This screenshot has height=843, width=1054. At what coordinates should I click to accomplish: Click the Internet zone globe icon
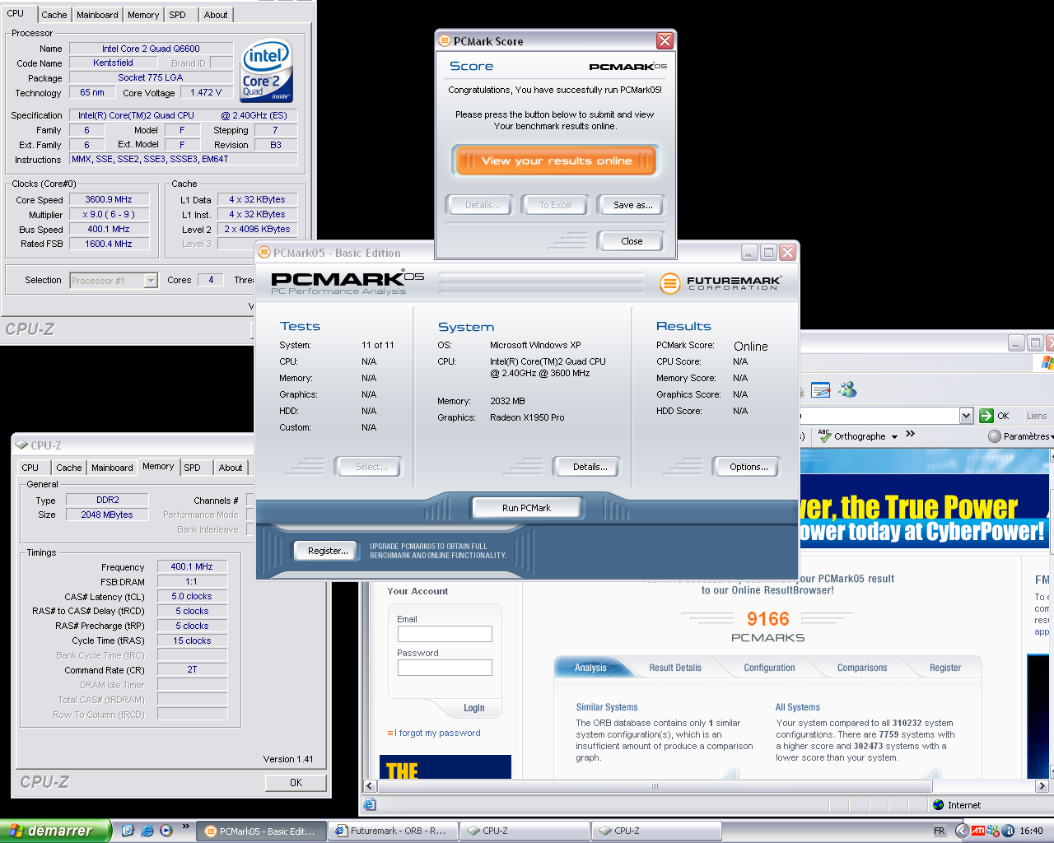pyautogui.click(x=939, y=805)
